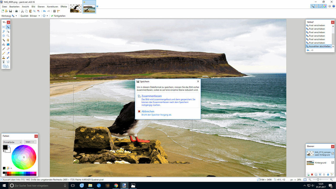This screenshot has height=189, width=336.
Task: Delete the active layer in Ebenen panel
Action: pos(312,174)
